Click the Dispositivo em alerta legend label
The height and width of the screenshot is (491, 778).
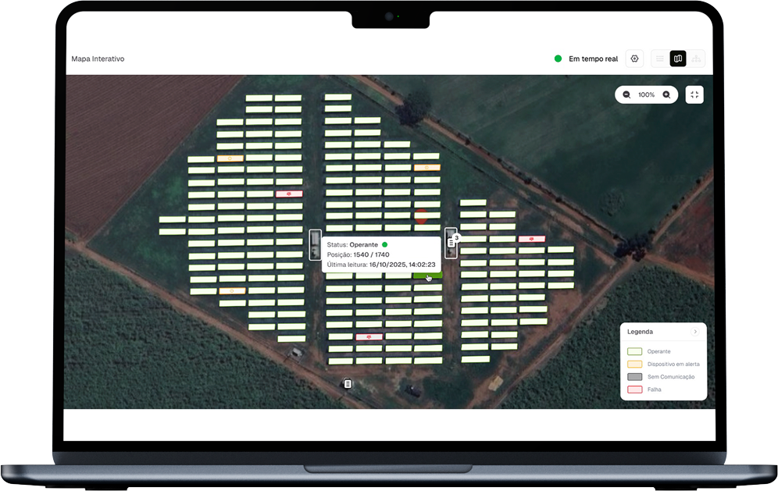[x=673, y=364]
